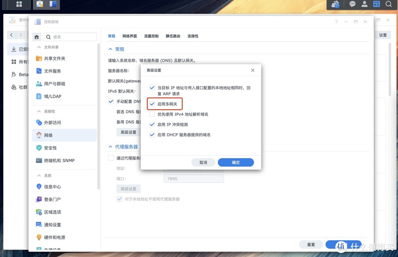The image size is (398, 257).
Task: Click the widgets panel icon top right
Action: pyautogui.click(x=376, y=5)
